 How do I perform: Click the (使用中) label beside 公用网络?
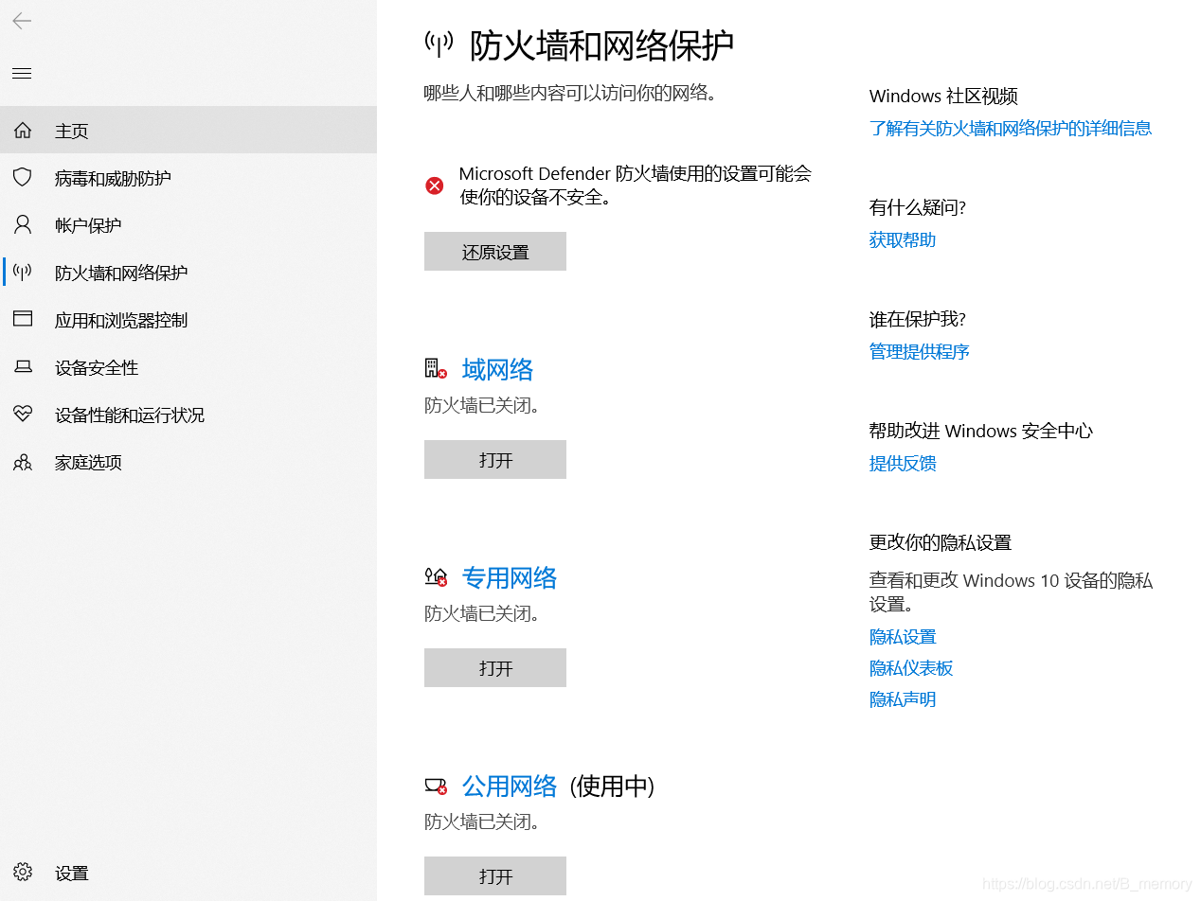pos(612,786)
